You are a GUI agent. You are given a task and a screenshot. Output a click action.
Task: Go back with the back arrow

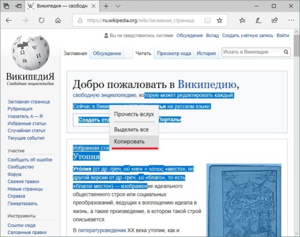coord(9,20)
